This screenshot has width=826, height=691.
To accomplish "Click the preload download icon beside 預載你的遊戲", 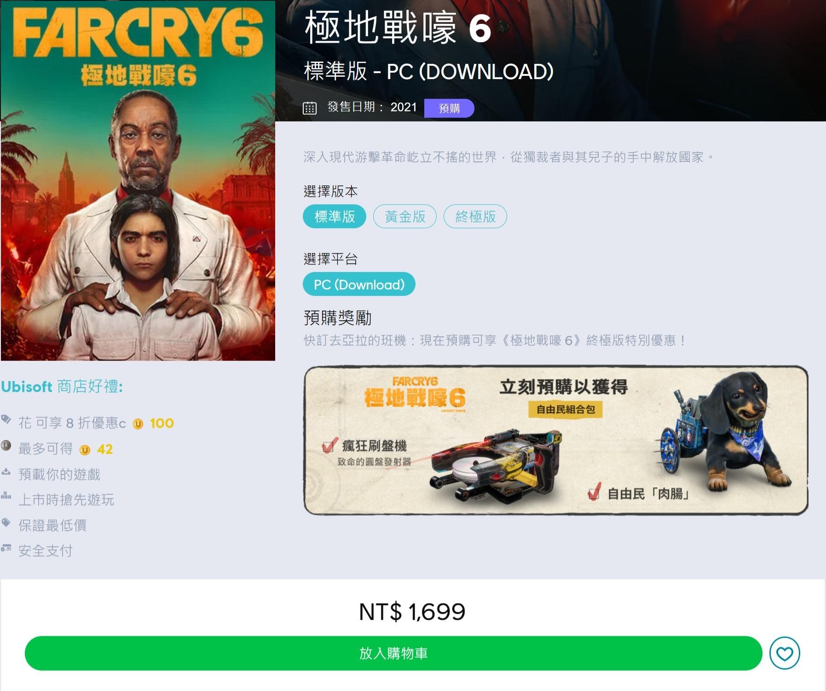I will pos(6,471).
